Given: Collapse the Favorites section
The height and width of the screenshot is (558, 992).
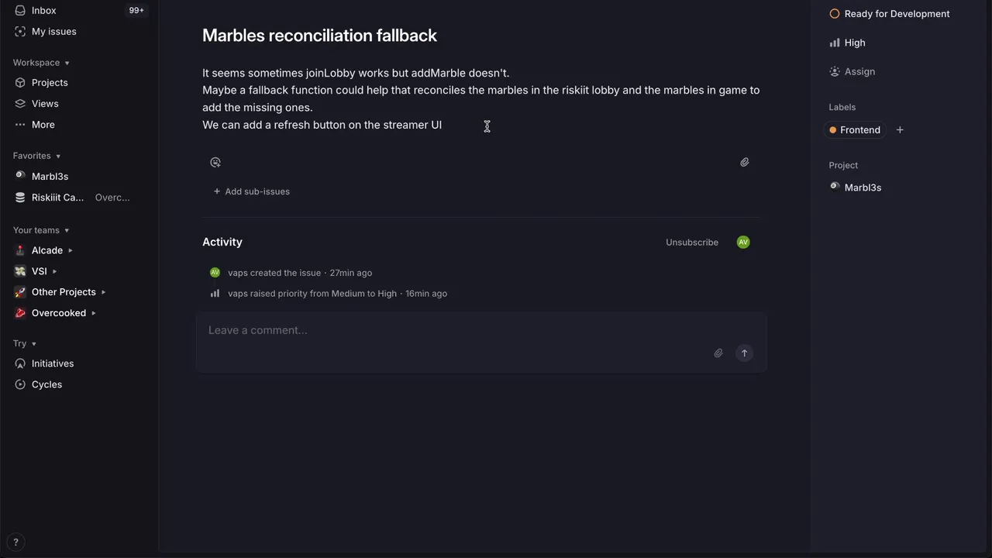Looking at the screenshot, I should (36, 156).
